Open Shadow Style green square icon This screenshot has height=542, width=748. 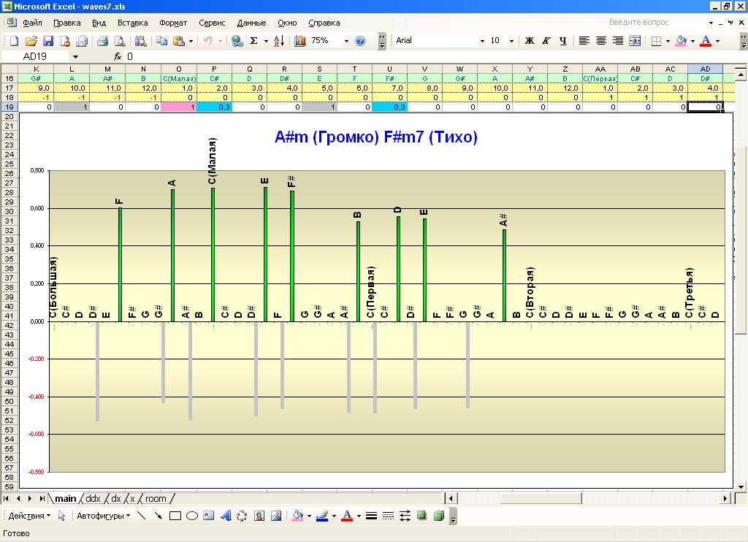tap(421, 516)
